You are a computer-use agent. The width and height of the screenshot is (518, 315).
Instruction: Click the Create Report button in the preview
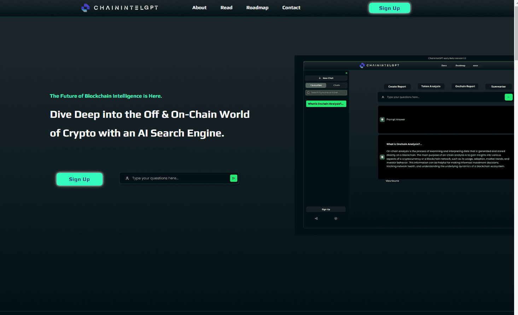[x=397, y=86]
